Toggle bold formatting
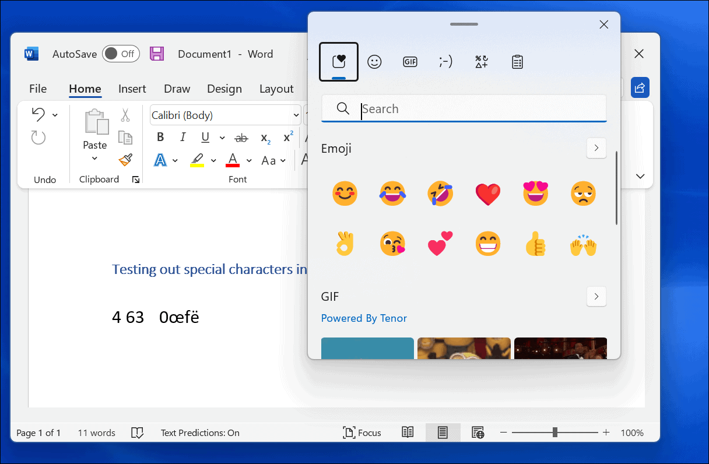 click(x=160, y=137)
